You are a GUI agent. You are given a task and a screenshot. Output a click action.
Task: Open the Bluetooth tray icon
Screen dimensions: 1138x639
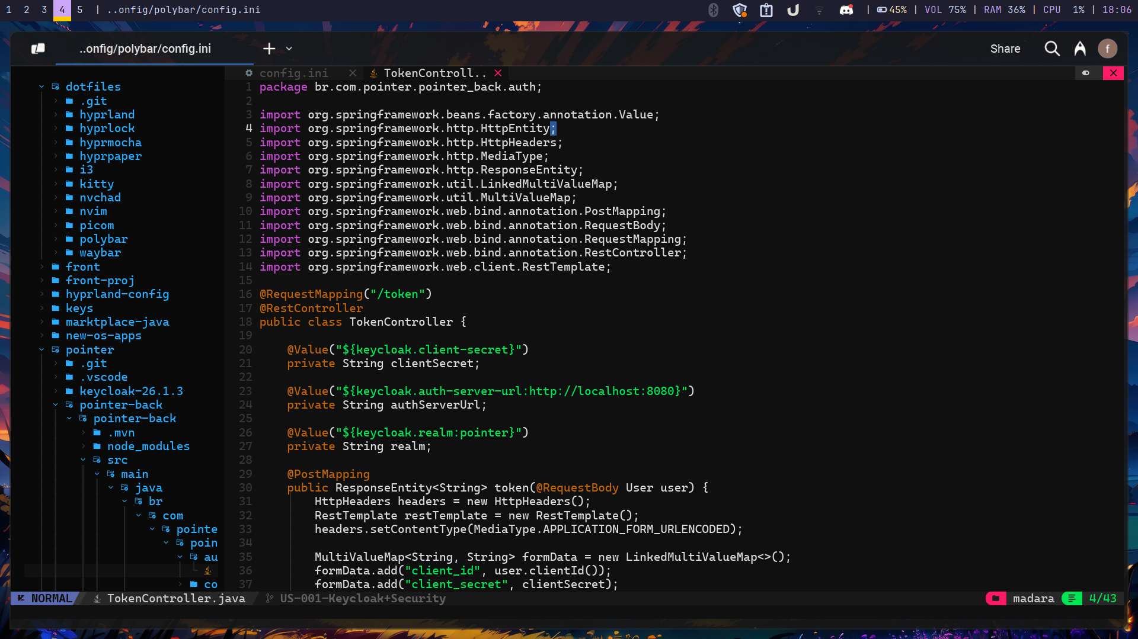click(x=714, y=10)
